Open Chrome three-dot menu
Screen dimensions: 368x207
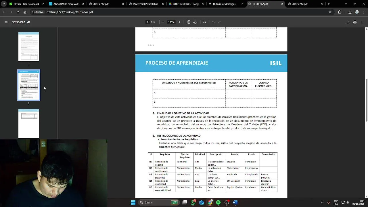click(364, 12)
